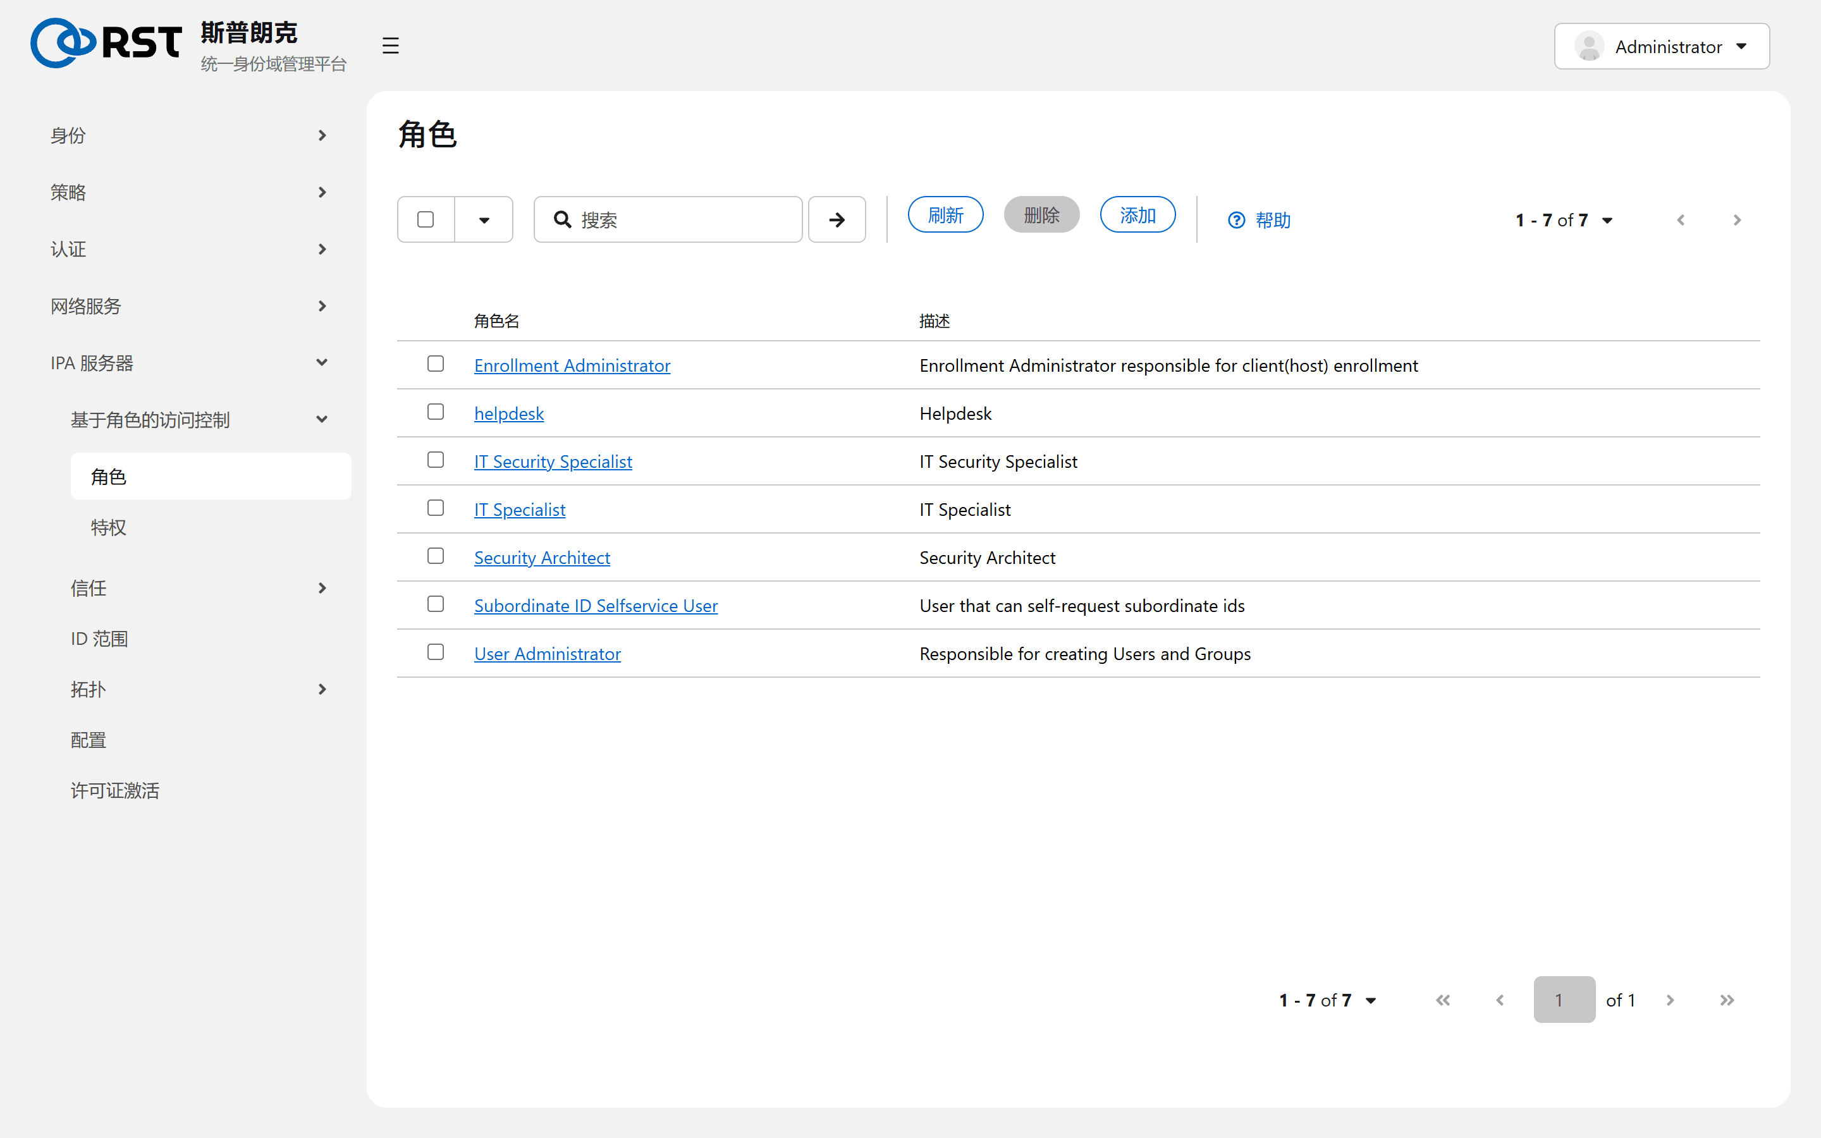
Task: Click the Administrator avatar icon
Action: tap(1589, 47)
